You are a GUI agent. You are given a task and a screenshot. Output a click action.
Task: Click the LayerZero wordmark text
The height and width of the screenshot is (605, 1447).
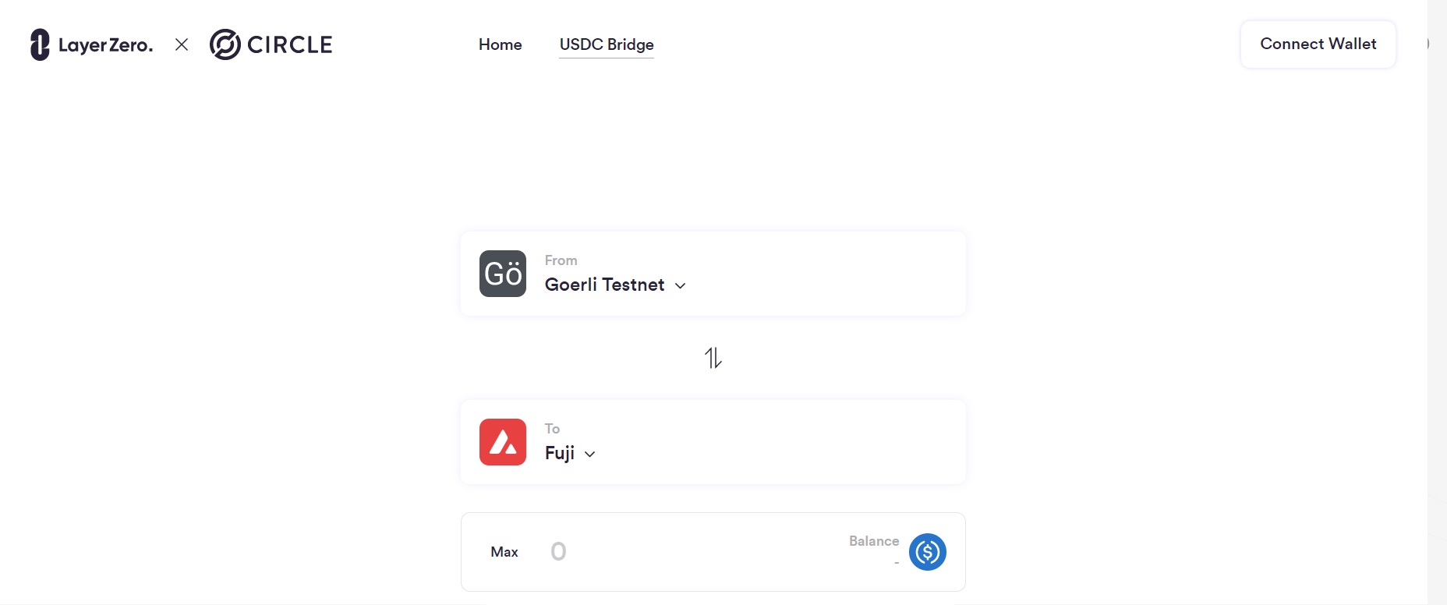[105, 45]
